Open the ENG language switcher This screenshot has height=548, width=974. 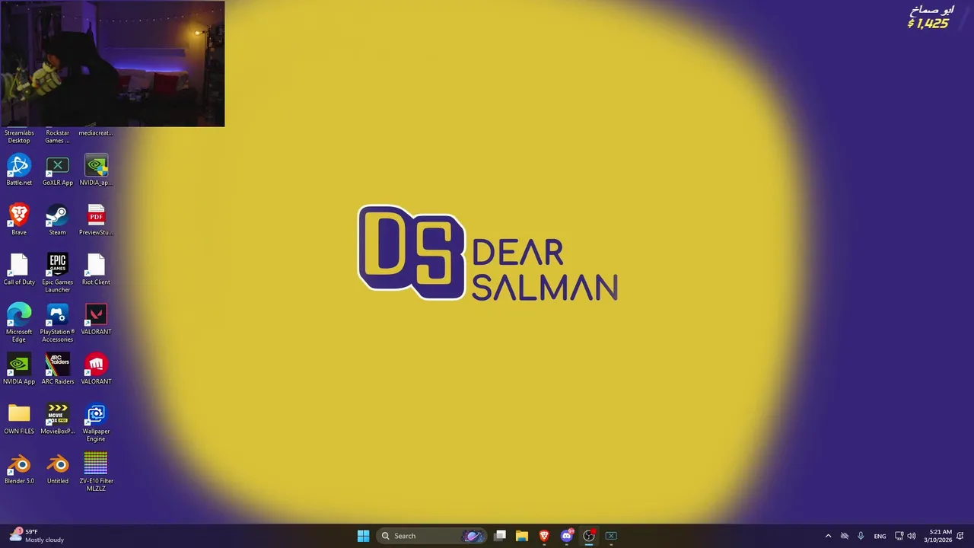tap(880, 536)
